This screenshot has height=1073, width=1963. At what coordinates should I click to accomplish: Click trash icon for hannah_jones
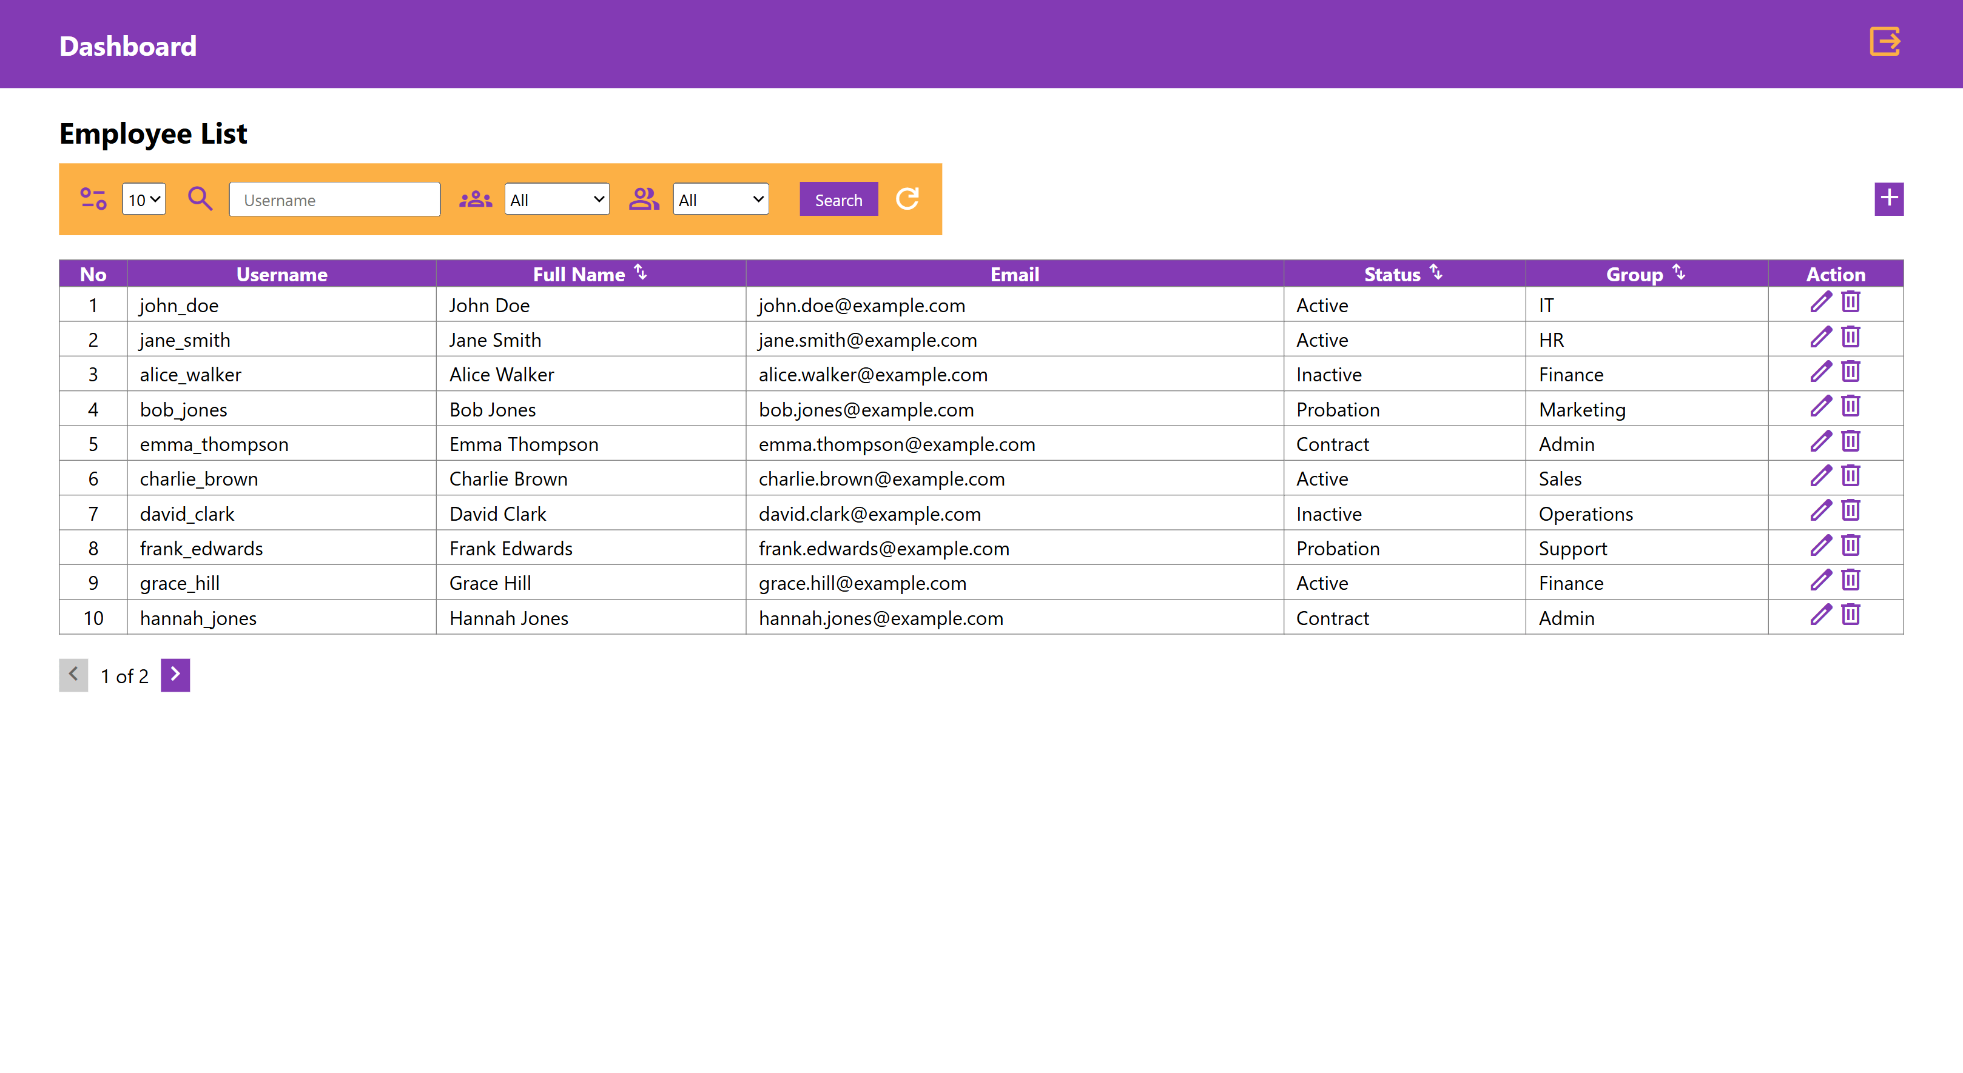(x=1850, y=615)
